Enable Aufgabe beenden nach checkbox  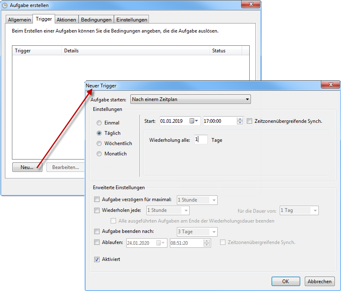click(97, 231)
